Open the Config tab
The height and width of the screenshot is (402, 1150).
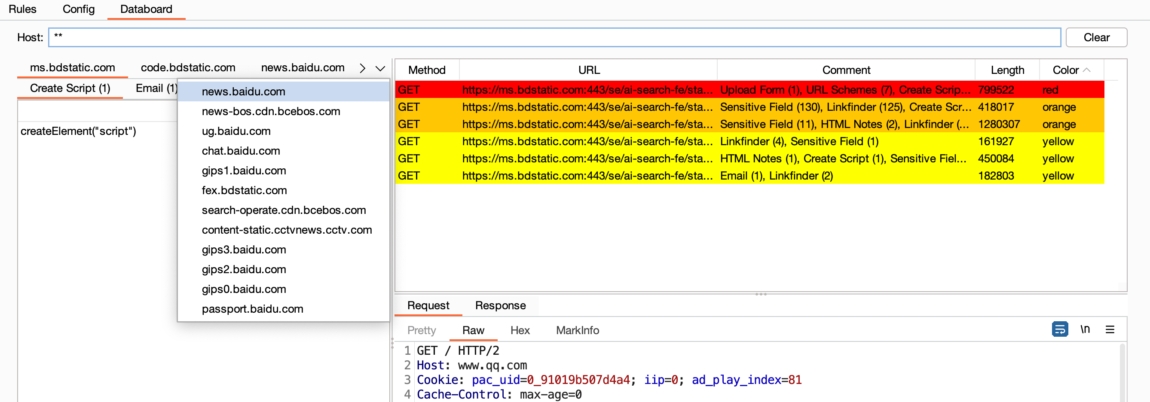[79, 9]
